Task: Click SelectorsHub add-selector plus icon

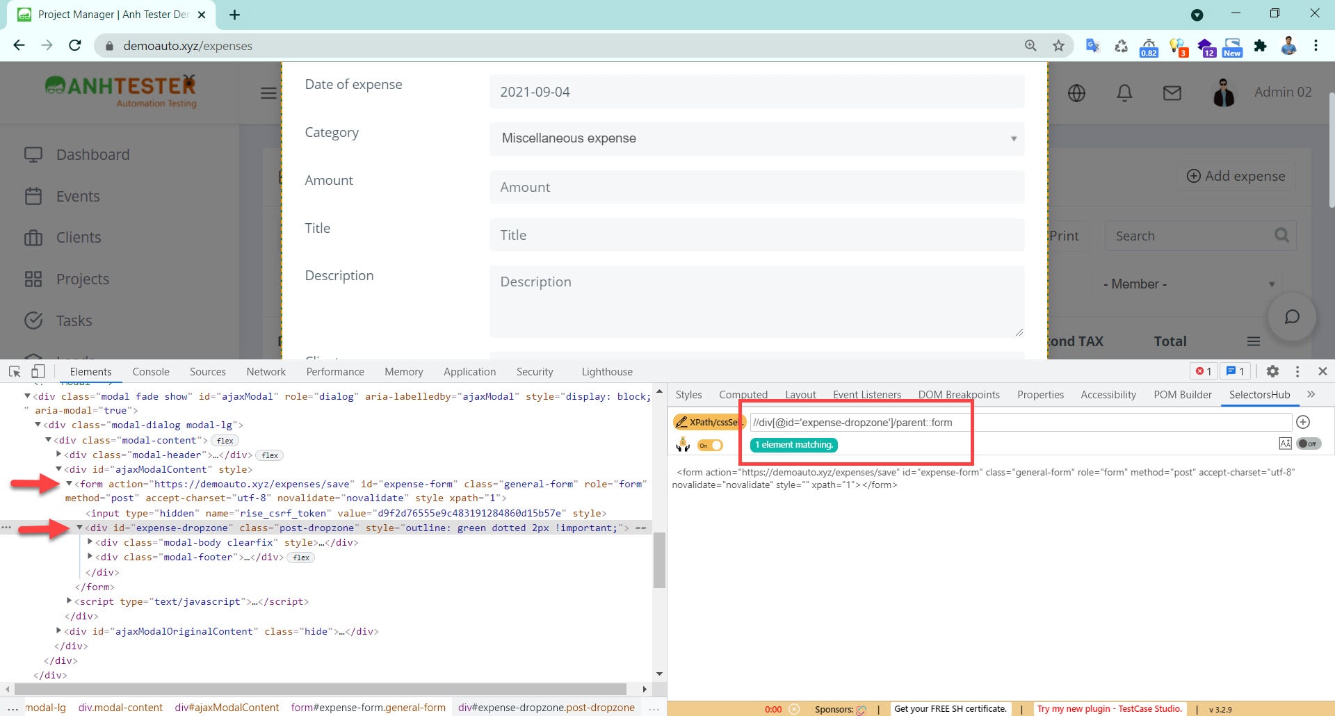Action: [x=1303, y=422]
